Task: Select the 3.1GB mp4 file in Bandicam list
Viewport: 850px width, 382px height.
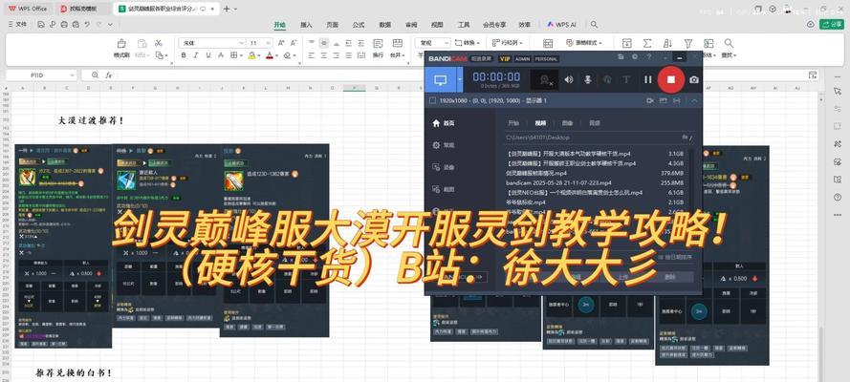Action: pos(595,154)
